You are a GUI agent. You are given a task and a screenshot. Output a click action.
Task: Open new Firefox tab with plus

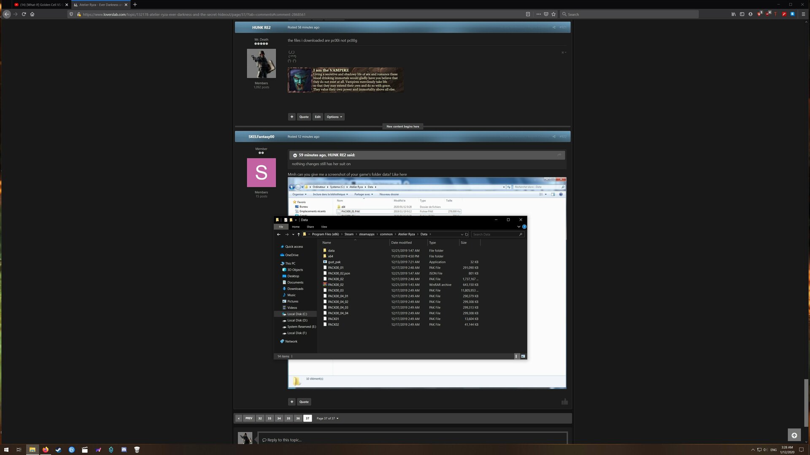click(135, 5)
